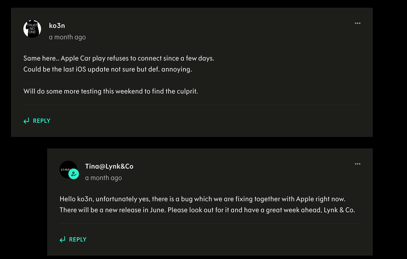
Task: Click the divider line above ko3n's REPLY
Action: tap(191, 105)
